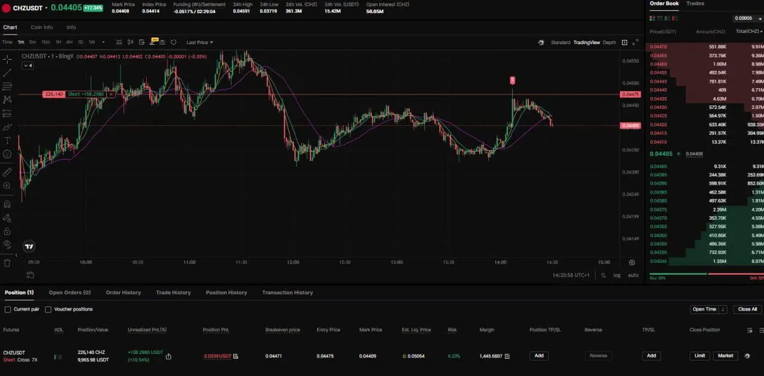764x376 pixels.
Task: Open the chart patterns tool
Action: (7, 100)
